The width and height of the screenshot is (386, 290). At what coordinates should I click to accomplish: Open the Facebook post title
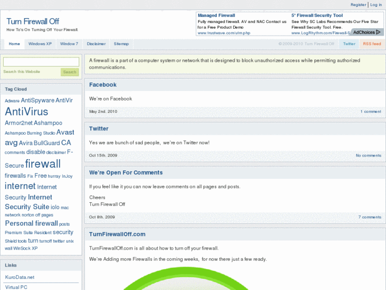(102, 85)
